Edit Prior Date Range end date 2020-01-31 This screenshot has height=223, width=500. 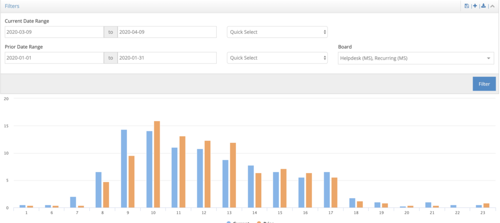167,58
